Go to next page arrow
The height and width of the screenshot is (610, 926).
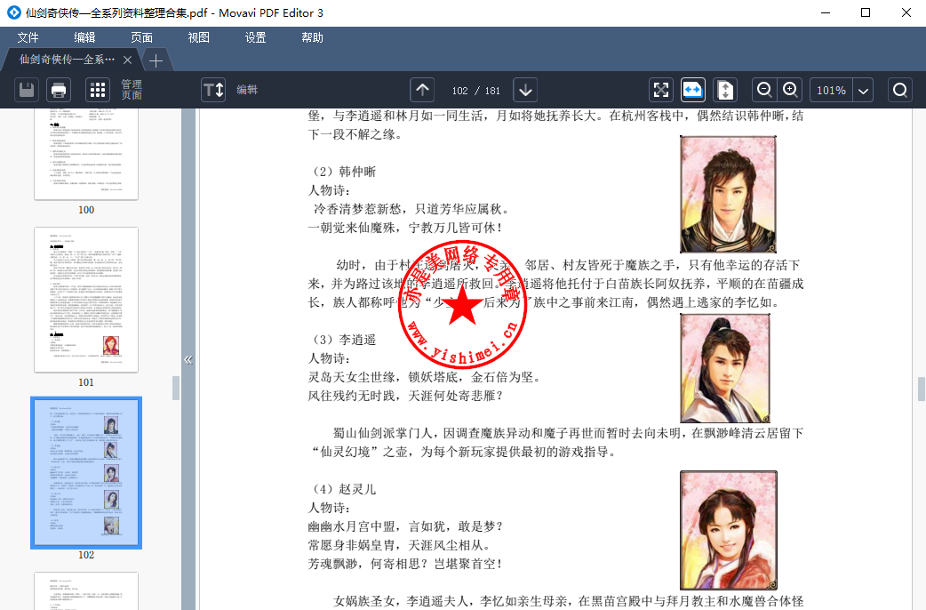(x=525, y=90)
